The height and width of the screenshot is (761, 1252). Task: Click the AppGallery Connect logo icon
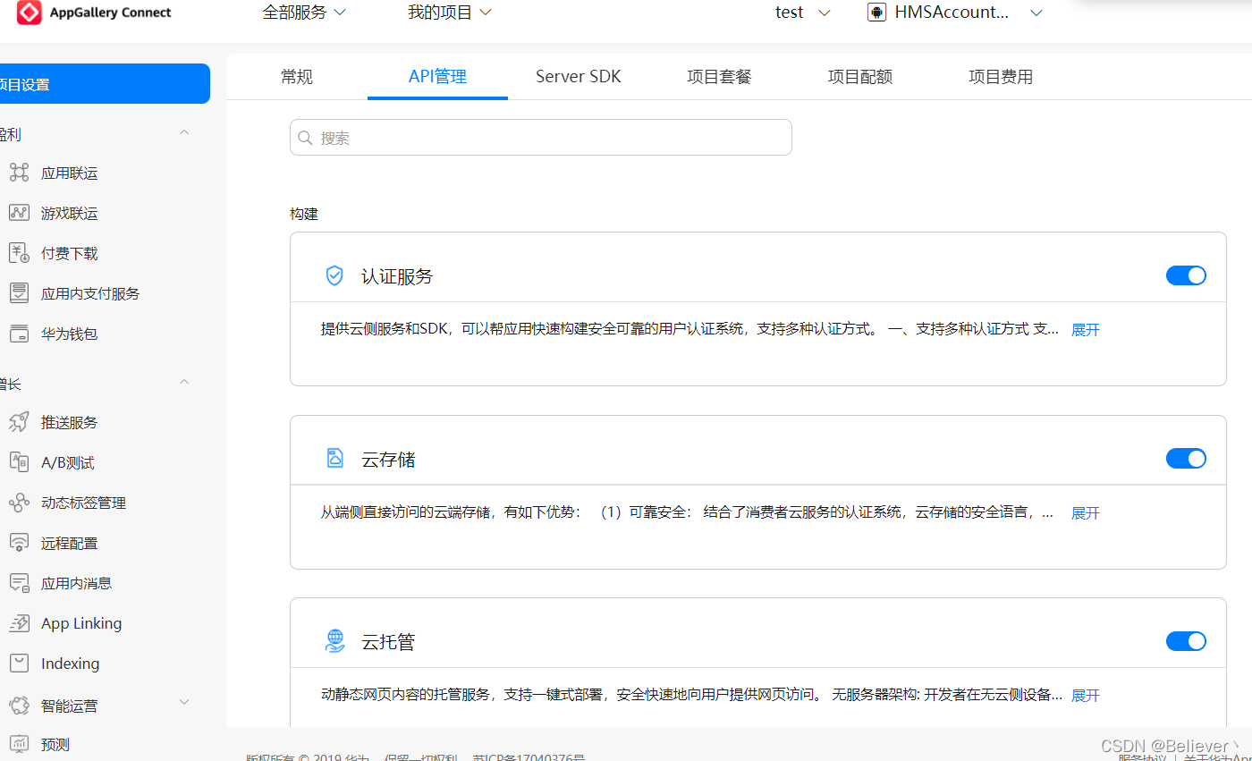tap(29, 13)
